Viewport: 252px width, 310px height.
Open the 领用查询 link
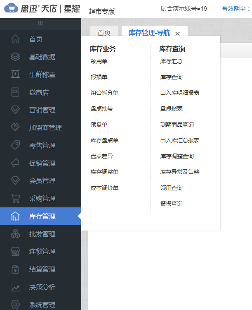172,188
